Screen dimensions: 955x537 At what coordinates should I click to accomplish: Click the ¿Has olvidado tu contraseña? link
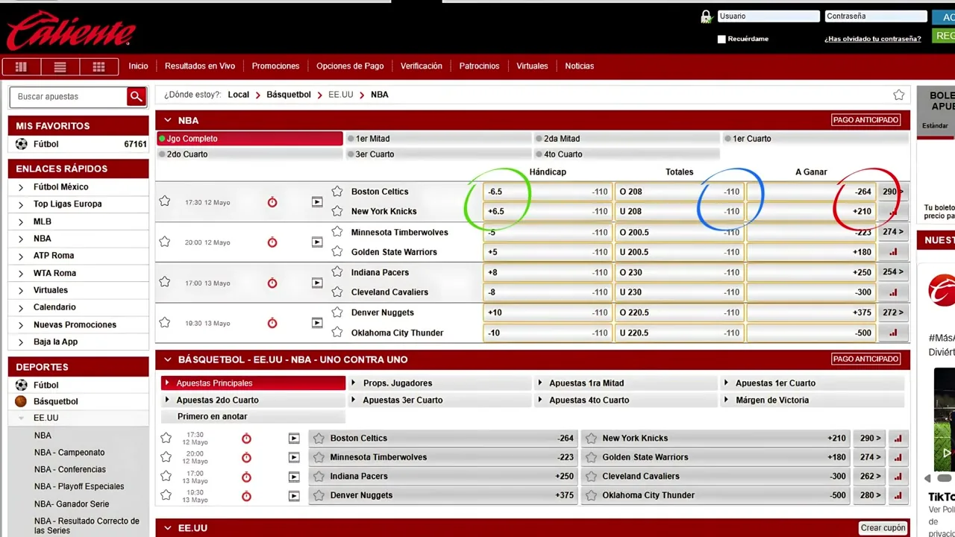coord(873,39)
